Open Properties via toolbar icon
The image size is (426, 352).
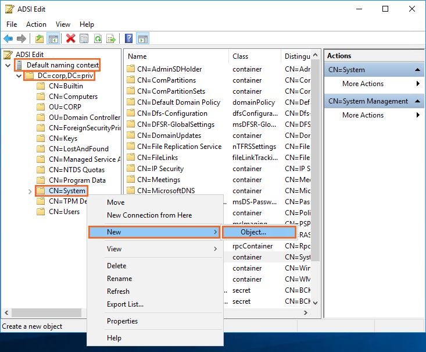point(84,39)
